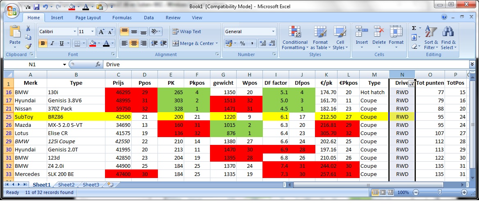Activate the Format Painter brush
479x221 pixels.
pyautogui.click(x=28, y=46)
